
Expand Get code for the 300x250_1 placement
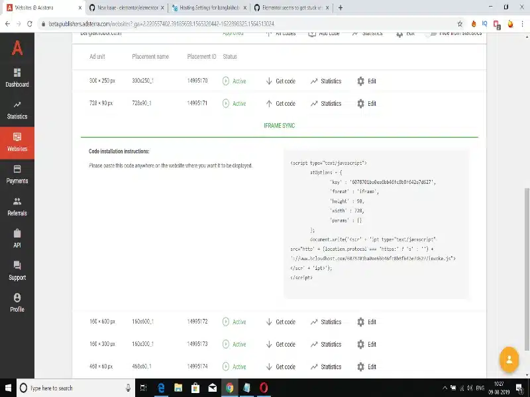pyautogui.click(x=280, y=81)
